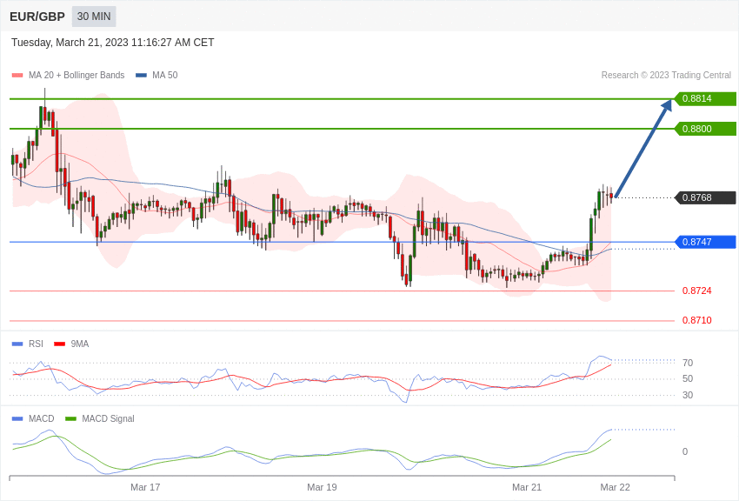Viewport: 739px width, 501px height.
Task: Click the EUR/GBP pair title
Action: [37, 17]
